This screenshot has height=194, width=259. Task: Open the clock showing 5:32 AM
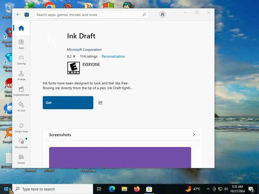pyautogui.click(x=237, y=189)
